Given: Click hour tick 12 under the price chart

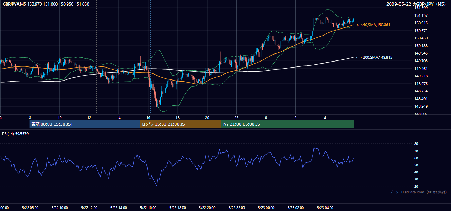Looking at the screenshot, I should [89, 117].
